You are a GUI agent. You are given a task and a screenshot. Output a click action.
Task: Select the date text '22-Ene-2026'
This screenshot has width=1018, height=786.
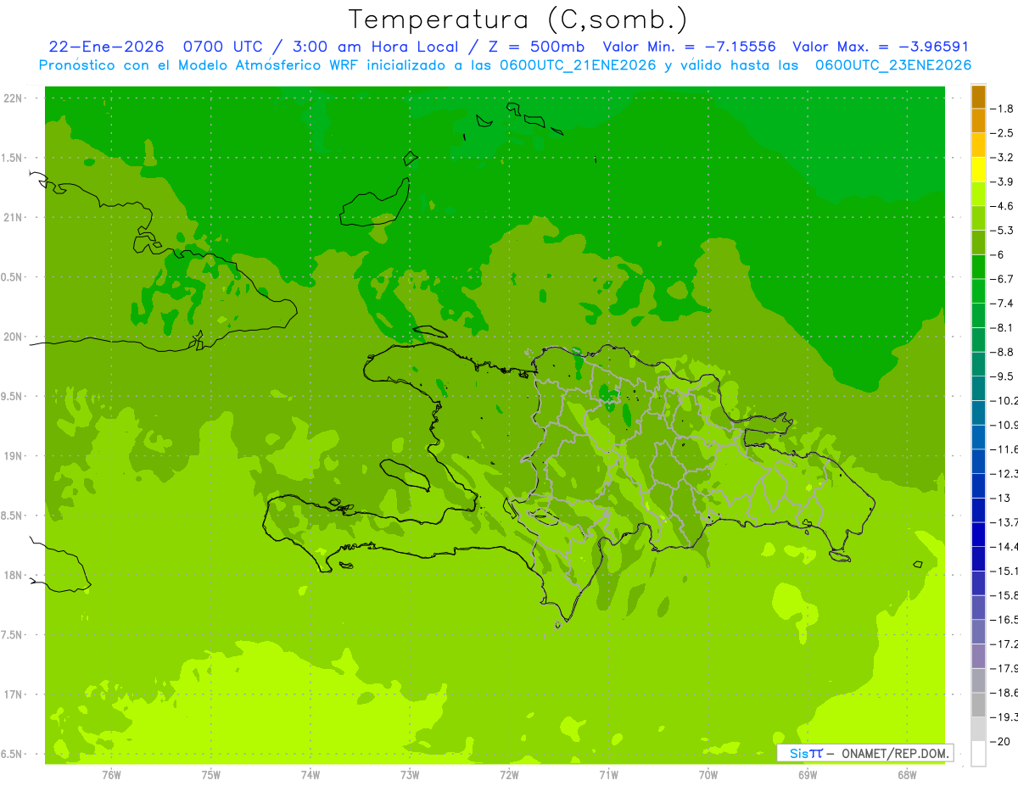tap(106, 47)
